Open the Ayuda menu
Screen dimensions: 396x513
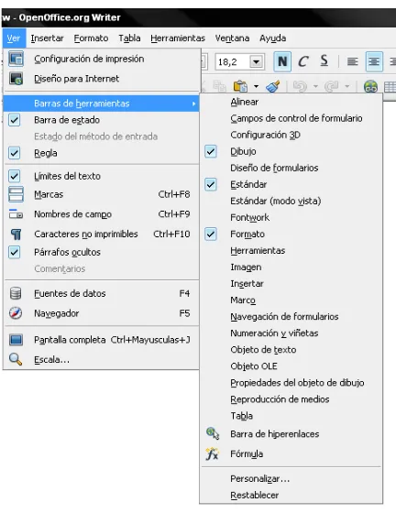point(272,38)
